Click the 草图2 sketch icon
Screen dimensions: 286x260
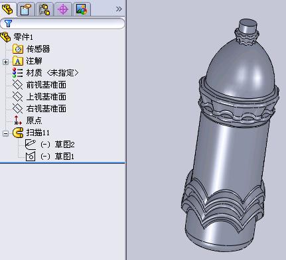(x=31, y=145)
